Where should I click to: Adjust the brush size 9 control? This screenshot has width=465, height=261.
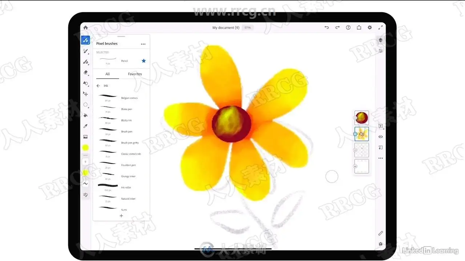pyautogui.click(x=85, y=162)
